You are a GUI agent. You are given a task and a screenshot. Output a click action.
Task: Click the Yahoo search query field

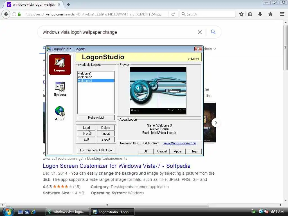pos(118,32)
